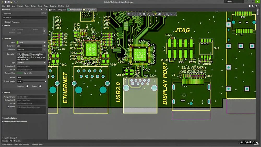This screenshot has width=261, height=147.
Task: Click the place keepout icon in Active Bar
Action: point(163,14)
